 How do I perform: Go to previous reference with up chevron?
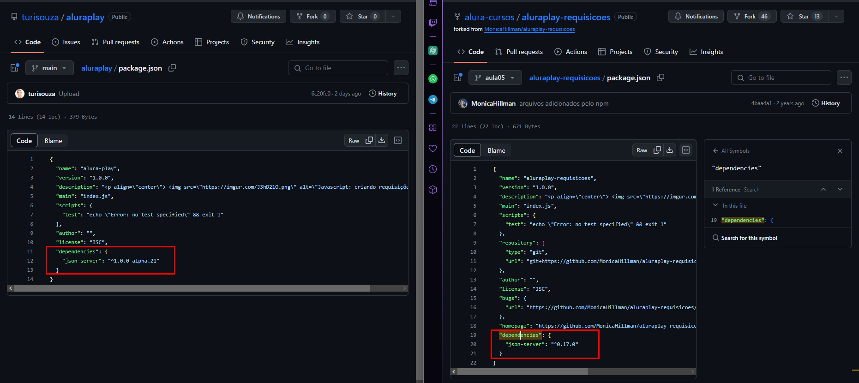pyautogui.click(x=823, y=189)
